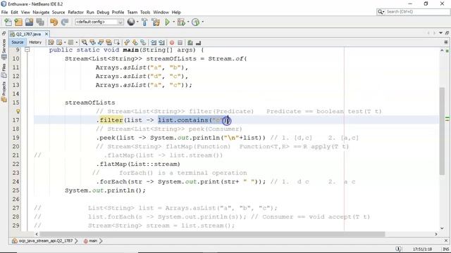
Task: Click Clean and Build Project icon
Action: (x=156, y=22)
